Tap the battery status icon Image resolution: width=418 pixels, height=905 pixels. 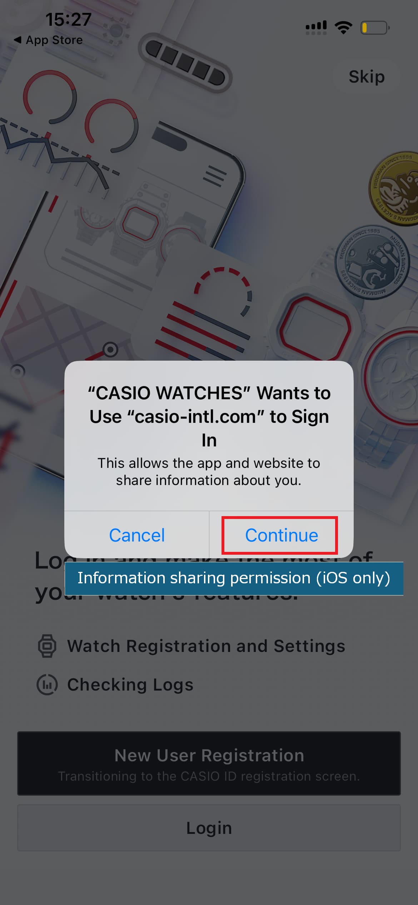[x=375, y=28]
